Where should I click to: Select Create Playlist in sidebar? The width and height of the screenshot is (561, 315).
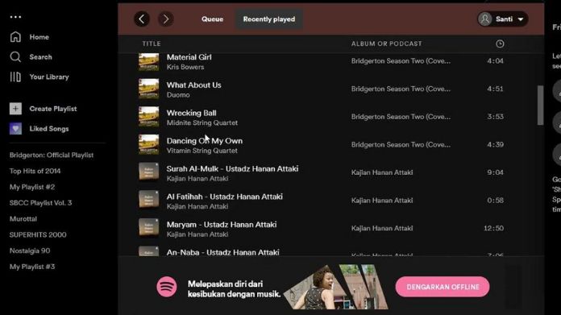click(x=53, y=109)
